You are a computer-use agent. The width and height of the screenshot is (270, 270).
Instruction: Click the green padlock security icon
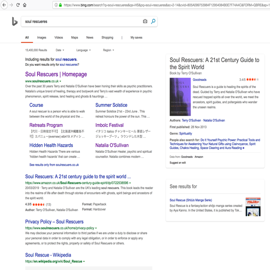click(60, 5)
